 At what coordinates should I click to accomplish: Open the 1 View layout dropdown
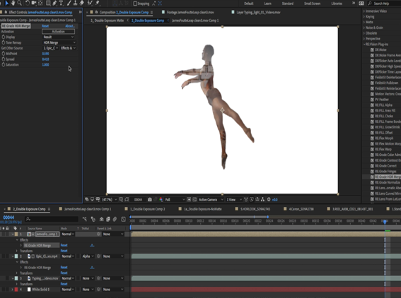tap(234, 200)
